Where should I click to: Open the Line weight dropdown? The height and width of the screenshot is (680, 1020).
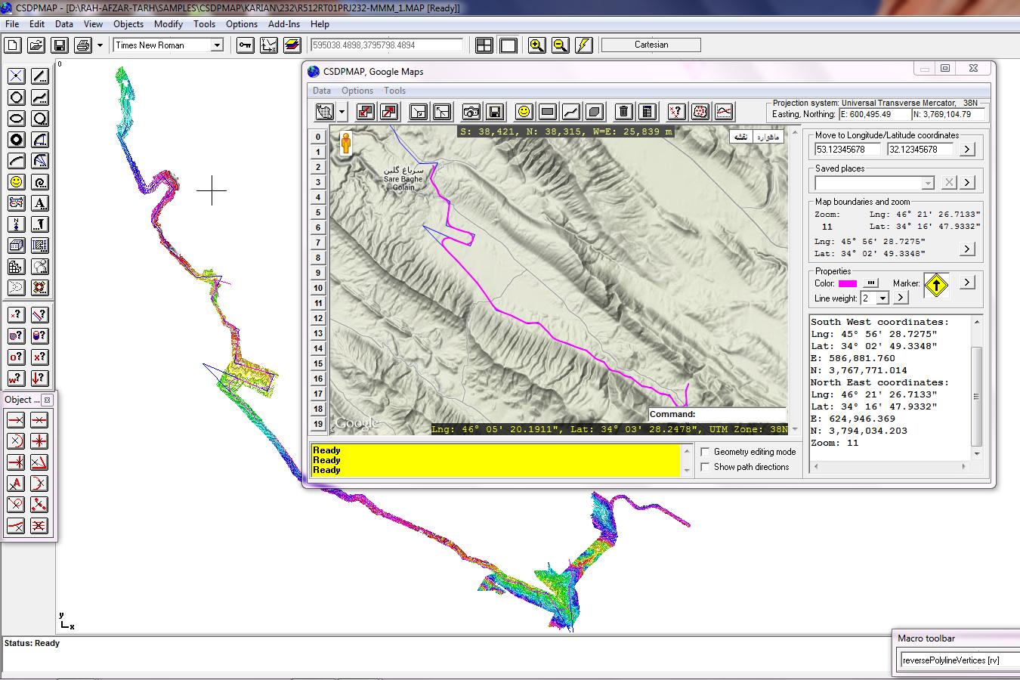(882, 298)
